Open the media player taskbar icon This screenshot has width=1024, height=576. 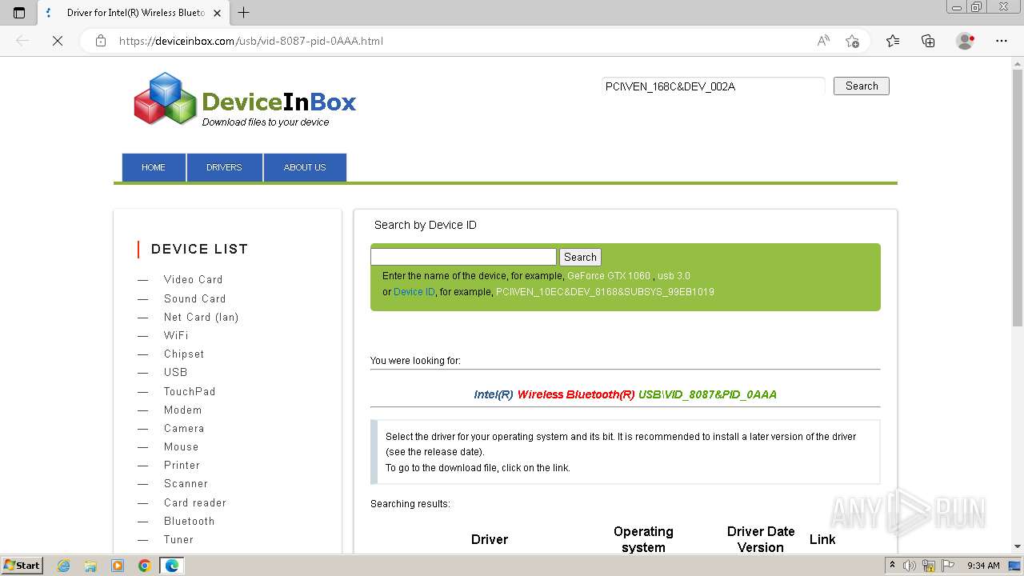click(118, 566)
